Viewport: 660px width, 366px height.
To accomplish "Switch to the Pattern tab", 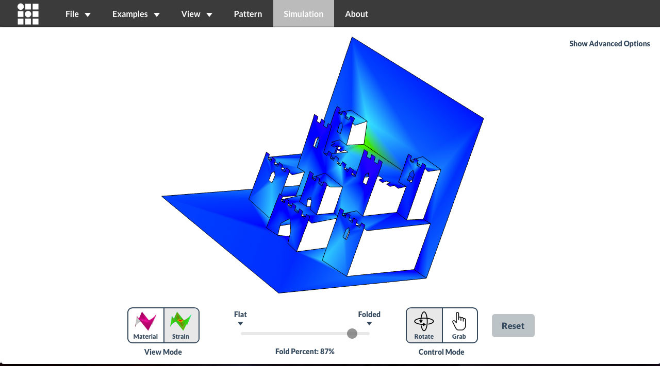I will pos(248,14).
